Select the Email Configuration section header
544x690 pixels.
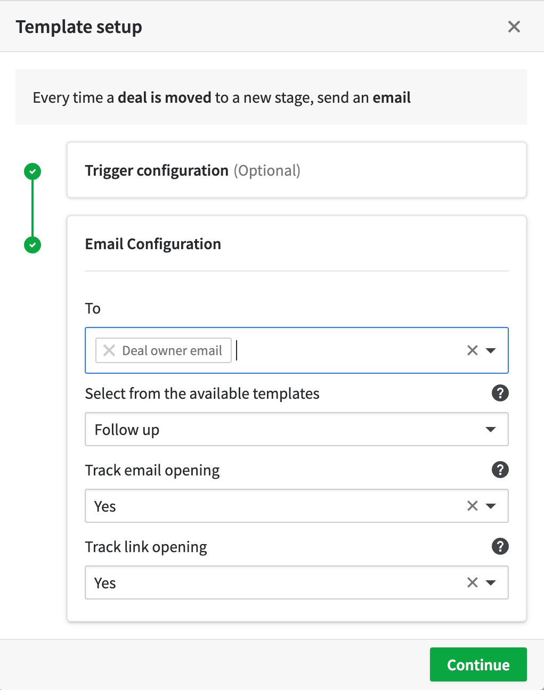pos(153,244)
